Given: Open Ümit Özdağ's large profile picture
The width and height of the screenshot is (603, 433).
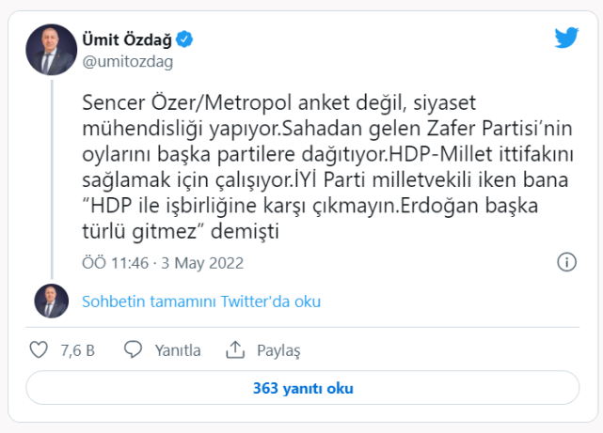Looking at the screenshot, I should tap(52, 50).
